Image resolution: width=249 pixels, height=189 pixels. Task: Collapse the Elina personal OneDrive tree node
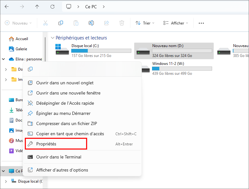[x=4, y=59]
